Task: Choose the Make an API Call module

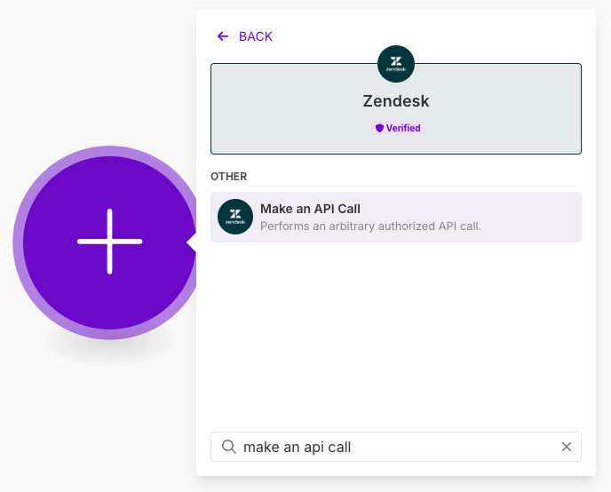Action: (396, 217)
